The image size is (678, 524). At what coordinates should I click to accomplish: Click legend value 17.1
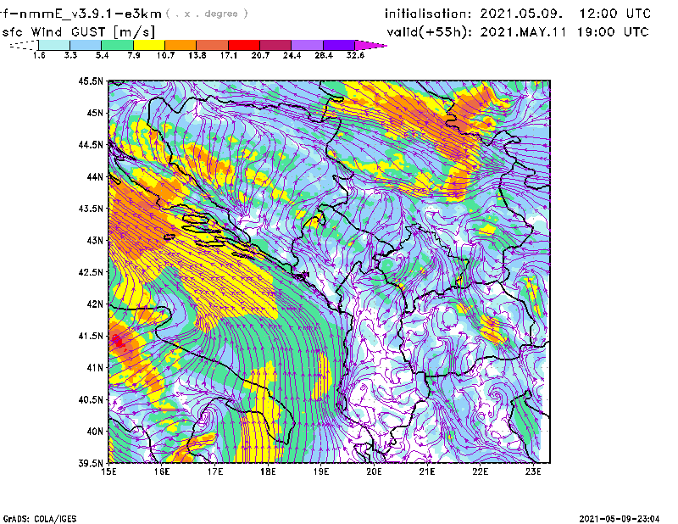(229, 55)
